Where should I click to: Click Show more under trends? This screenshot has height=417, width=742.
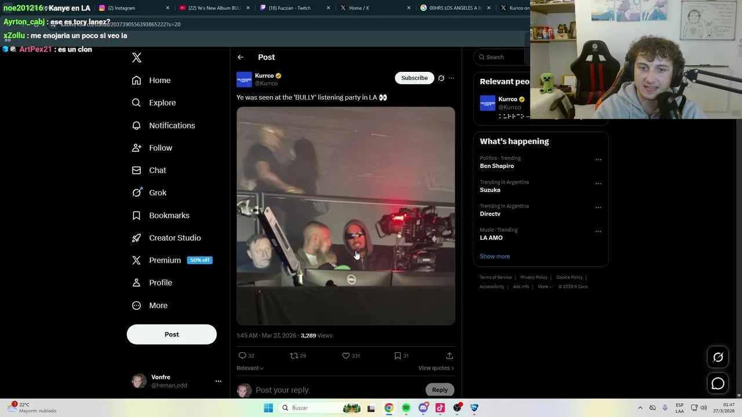(495, 257)
